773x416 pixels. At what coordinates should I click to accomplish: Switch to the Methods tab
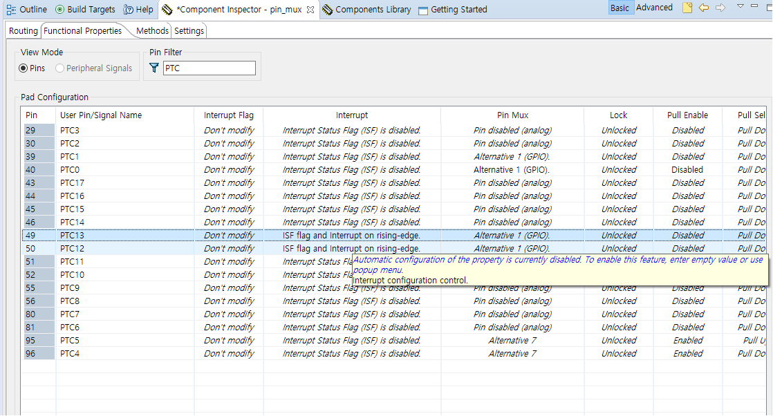coord(151,30)
